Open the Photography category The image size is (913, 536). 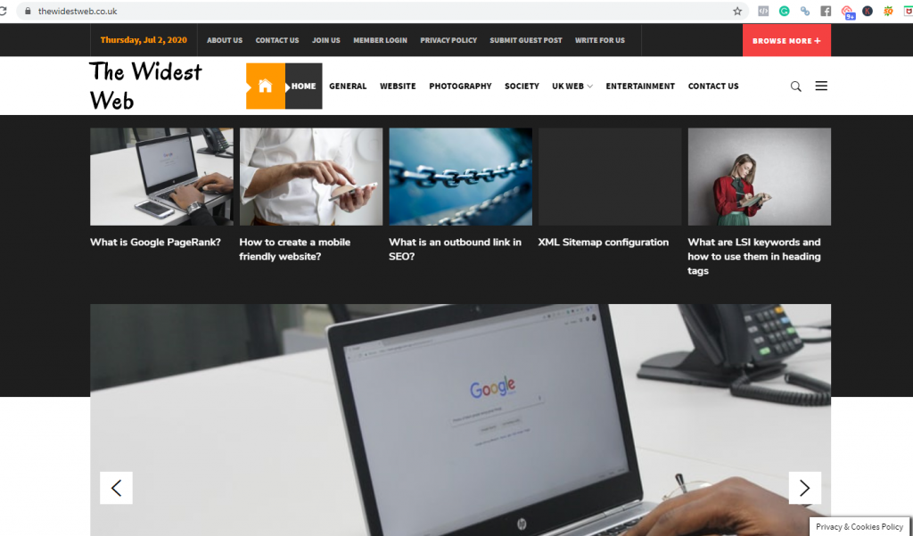[460, 87]
